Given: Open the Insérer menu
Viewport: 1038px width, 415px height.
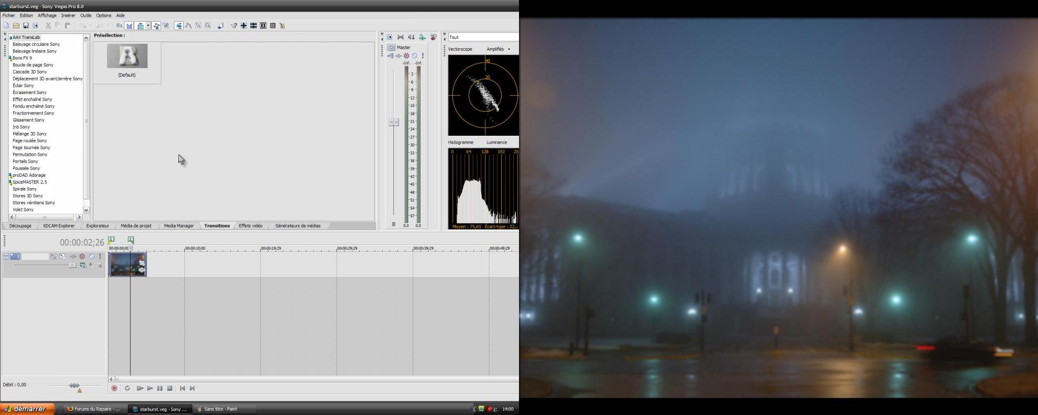Looking at the screenshot, I should tap(68, 16).
